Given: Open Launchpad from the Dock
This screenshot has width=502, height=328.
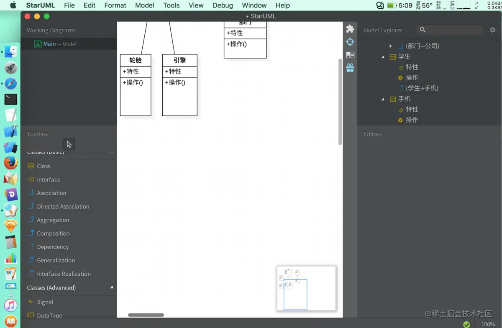Looking at the screenshot, I should (x=10, y=68).
